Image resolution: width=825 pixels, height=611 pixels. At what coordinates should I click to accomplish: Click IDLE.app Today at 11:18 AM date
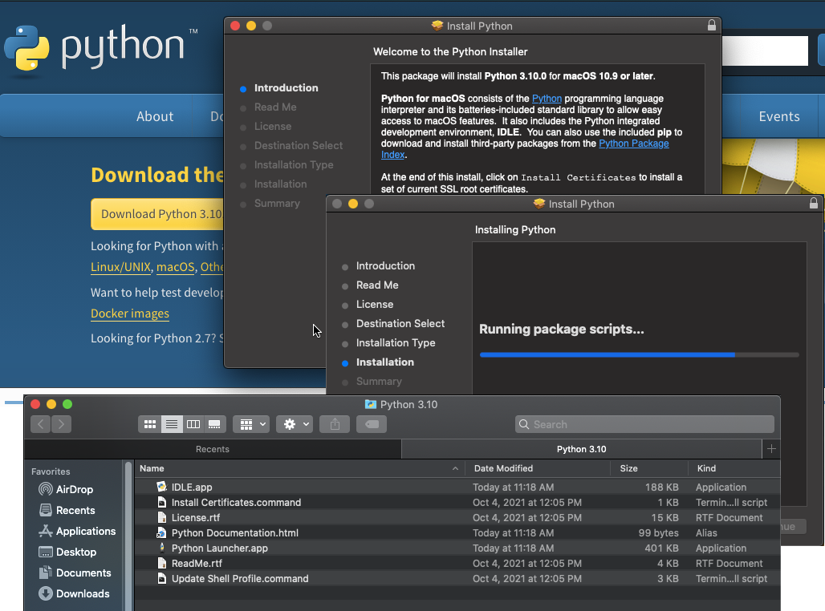click(513, 488)
